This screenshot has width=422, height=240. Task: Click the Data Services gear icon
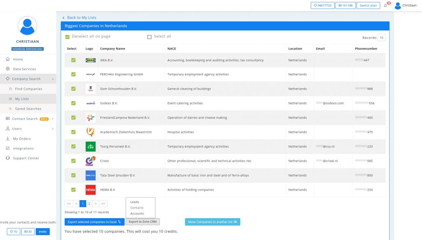click(x=8, y=69)
